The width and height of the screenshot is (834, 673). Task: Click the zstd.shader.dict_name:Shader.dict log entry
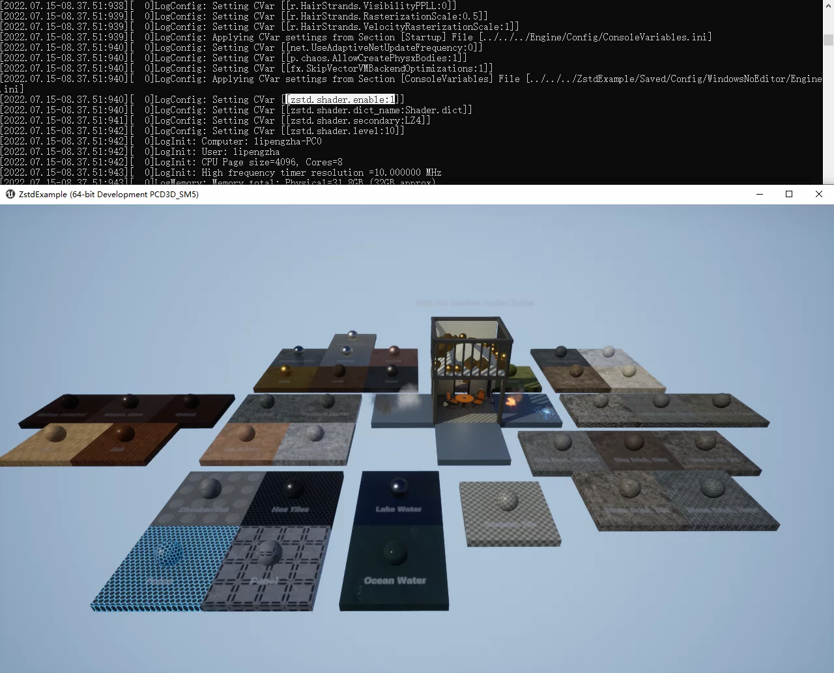[x=378, y=110]
